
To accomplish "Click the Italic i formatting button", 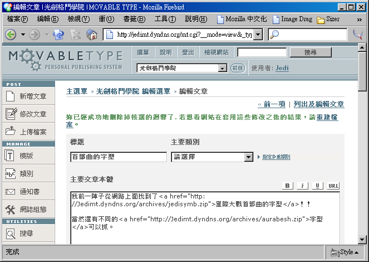I will [x=303, y=186].
